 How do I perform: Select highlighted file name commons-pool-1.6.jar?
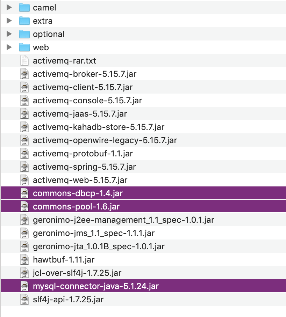[x=76, y=207]
